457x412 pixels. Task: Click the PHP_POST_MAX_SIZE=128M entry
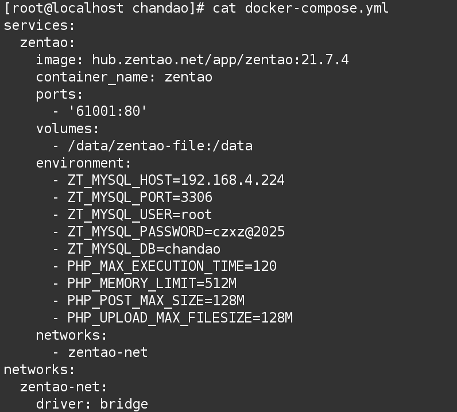156,301
